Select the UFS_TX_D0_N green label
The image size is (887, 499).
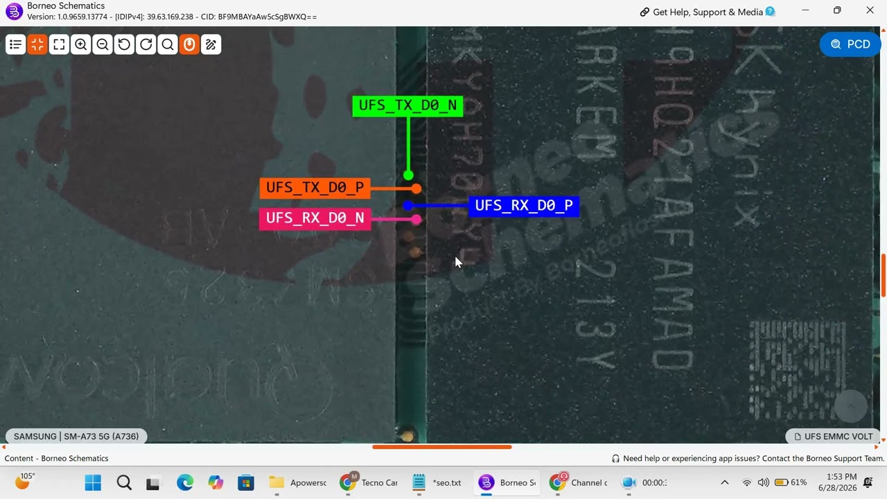coord(407,106)
